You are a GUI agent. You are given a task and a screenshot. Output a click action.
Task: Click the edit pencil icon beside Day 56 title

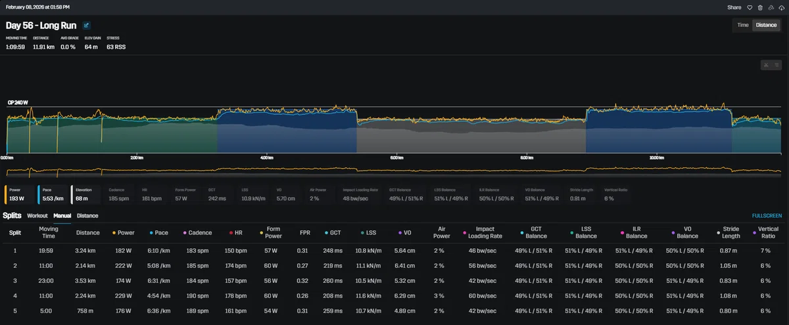pyautogui.click(x=87, y=26)
